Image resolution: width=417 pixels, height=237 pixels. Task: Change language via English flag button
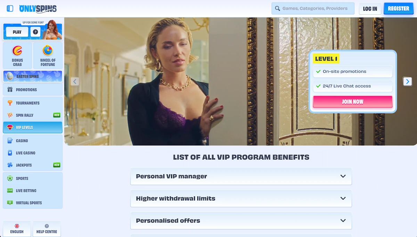coord(17,229)
